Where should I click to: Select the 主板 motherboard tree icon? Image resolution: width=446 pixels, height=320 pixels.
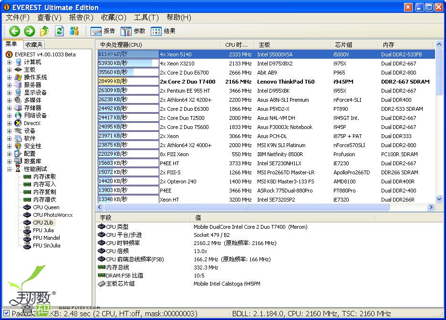click(18, 70)
